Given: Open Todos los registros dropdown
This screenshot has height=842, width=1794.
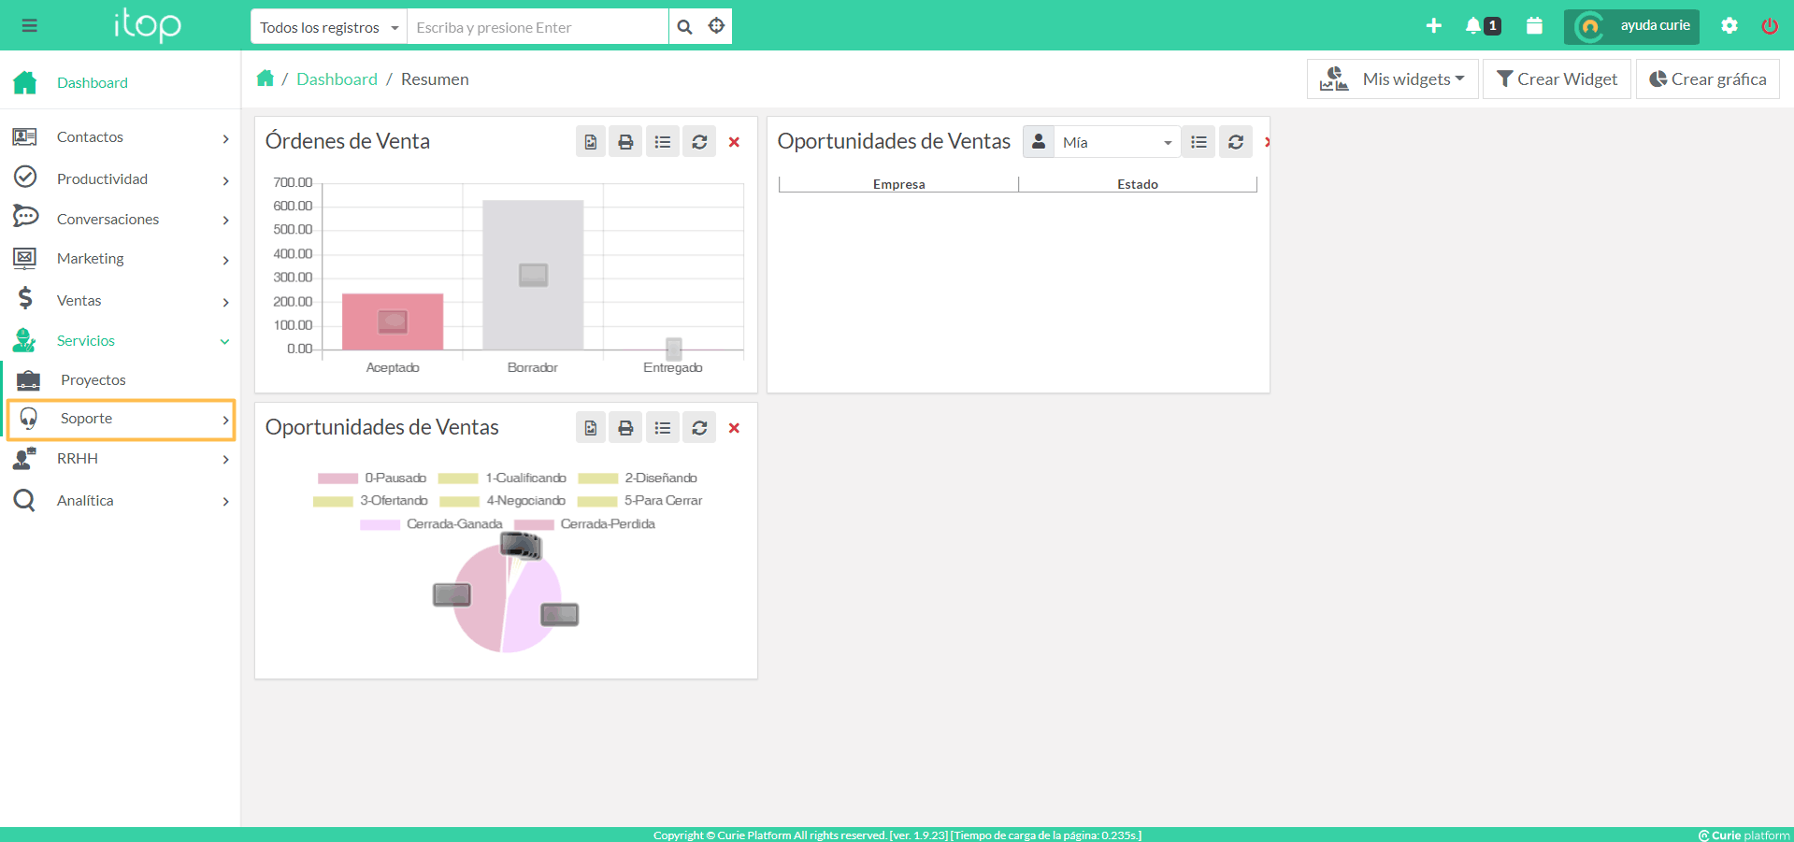Looking at the screenshot, I should [x=329, y=27].
